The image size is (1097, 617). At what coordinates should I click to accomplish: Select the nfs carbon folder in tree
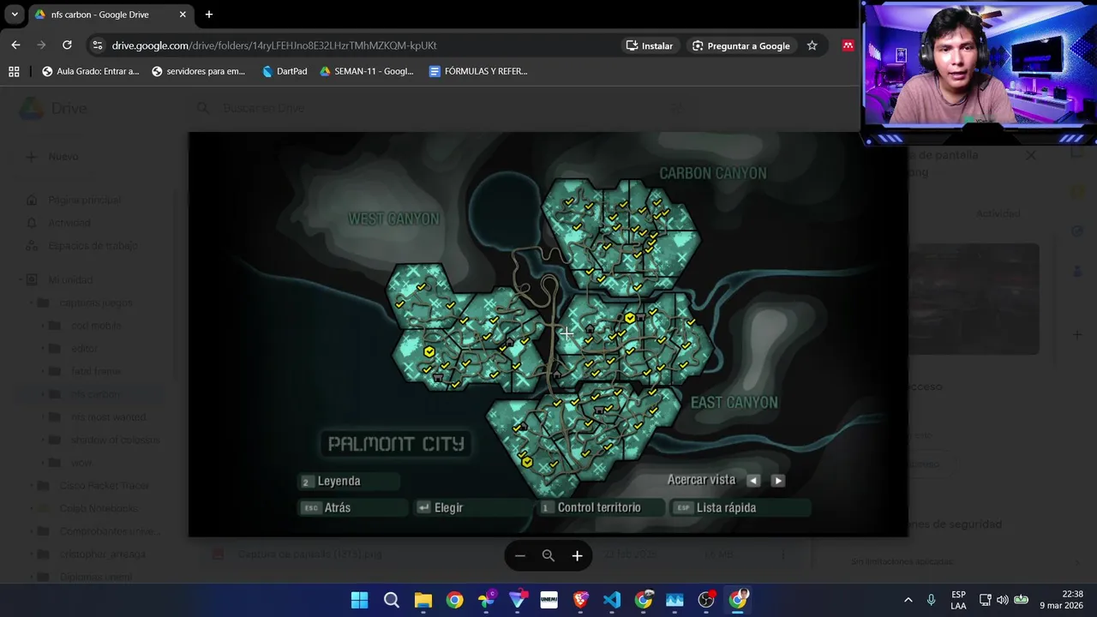96,394
